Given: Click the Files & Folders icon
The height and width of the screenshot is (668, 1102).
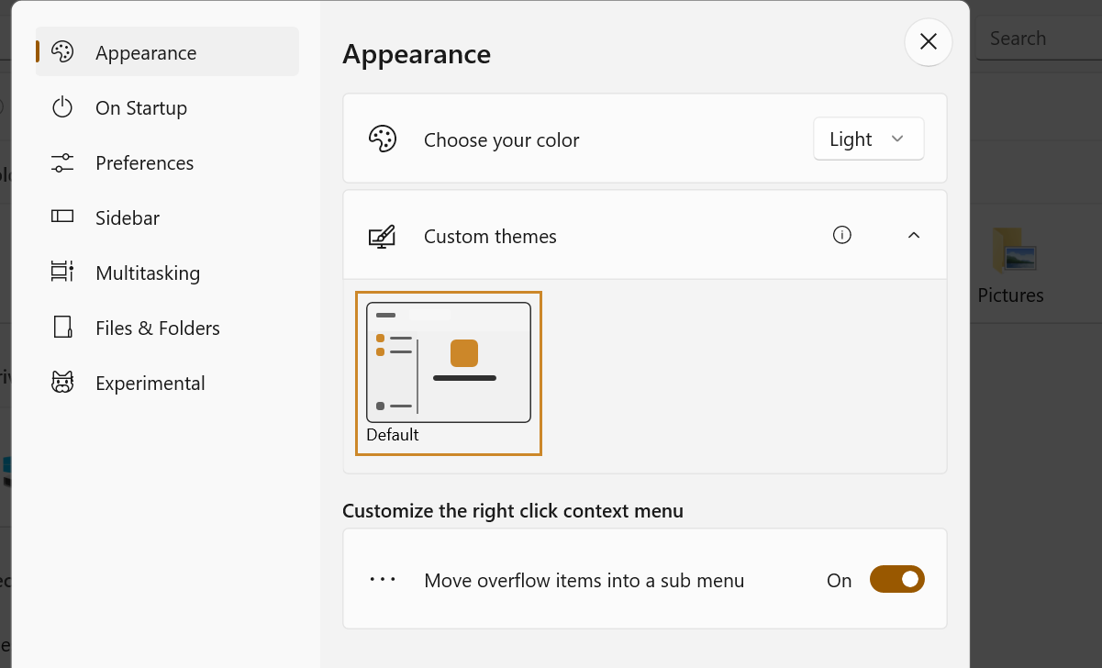Looking at the screenshot, I should [x=62, y=328].
